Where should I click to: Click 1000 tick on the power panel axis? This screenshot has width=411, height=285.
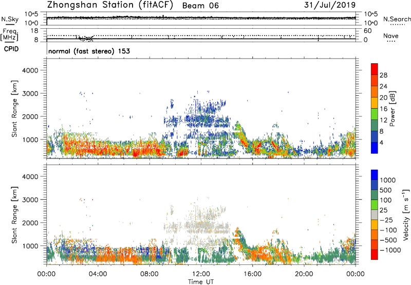tap(30, 139)
